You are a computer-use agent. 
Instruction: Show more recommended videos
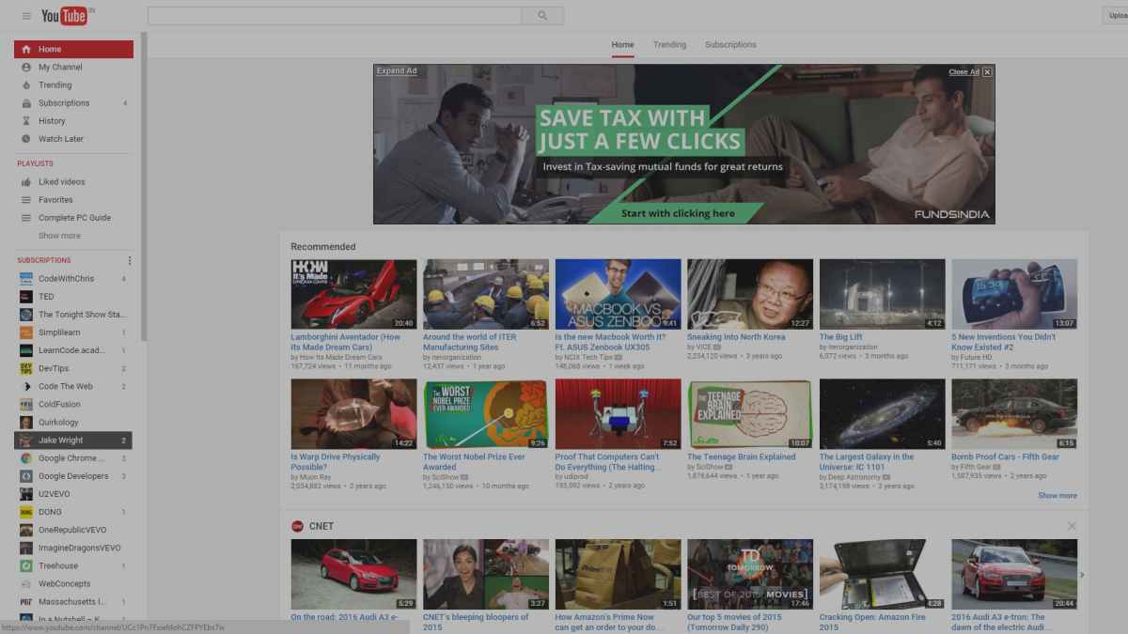click(x=1057, y=495)
